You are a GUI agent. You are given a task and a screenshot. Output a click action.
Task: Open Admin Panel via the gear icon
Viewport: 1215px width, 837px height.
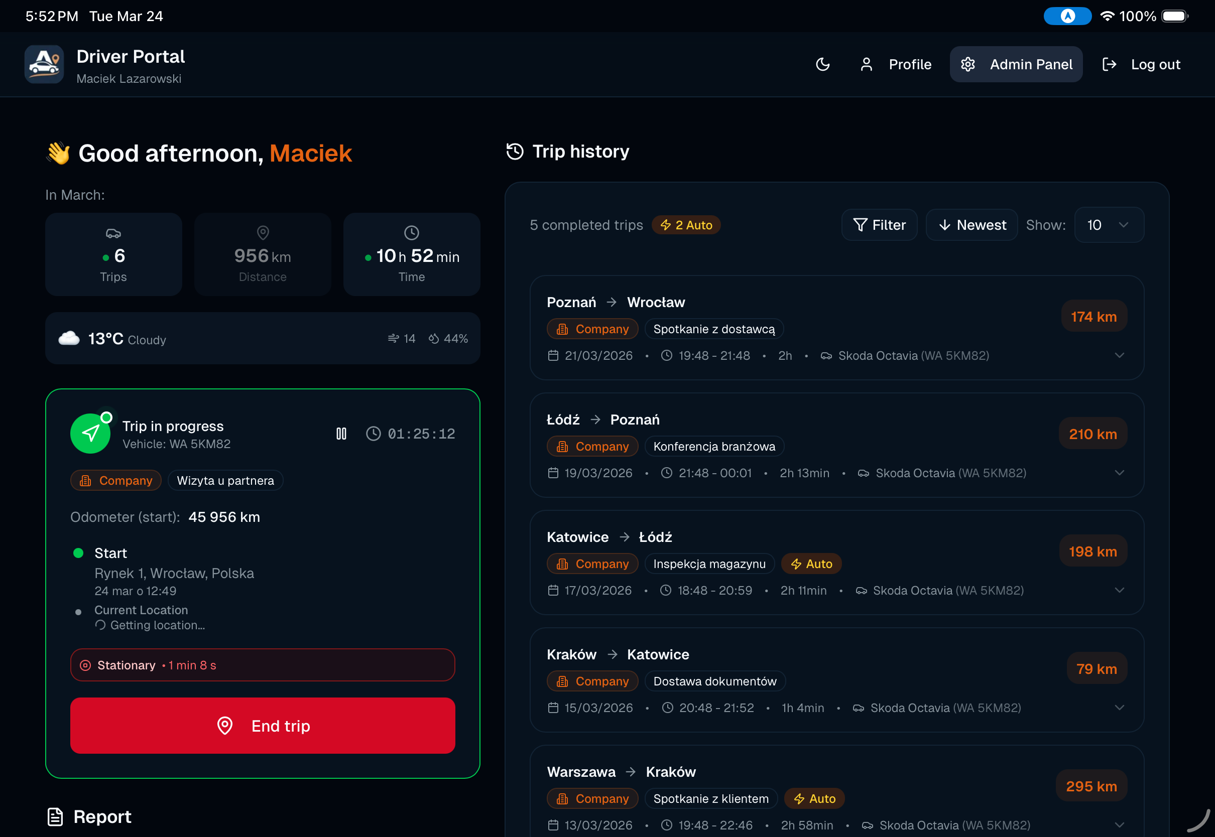(968, 64)
